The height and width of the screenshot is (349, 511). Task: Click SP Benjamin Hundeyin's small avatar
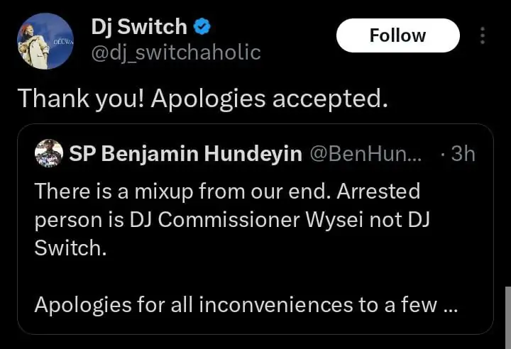coord(48,154)
